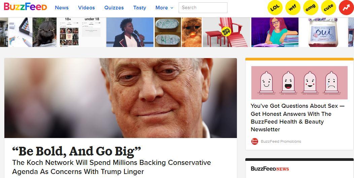Screen dimensions: 354x178
Task: Go to the BuzzFeed logo homepage
Action: [25, 7]
